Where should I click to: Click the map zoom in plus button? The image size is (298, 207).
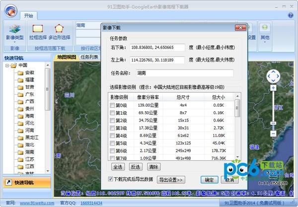click(273, 88)
